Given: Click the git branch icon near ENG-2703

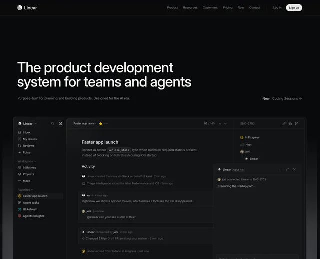Looking at the screenshot, I should tap(296, 124).
